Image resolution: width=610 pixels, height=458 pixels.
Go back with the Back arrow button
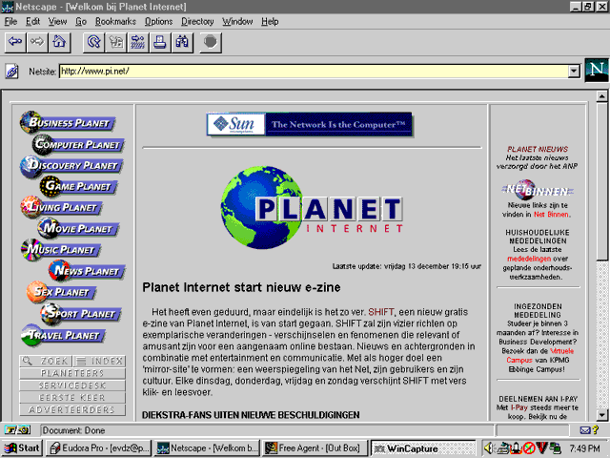pyautogui.click(x=15, y=42)
